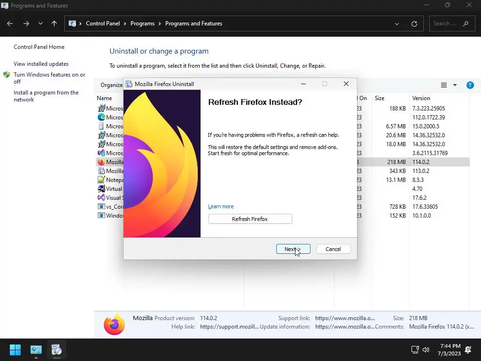Click version 112.0.1722.39 cell
481x361 pixels.
click(428, 117)
